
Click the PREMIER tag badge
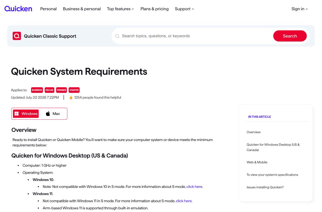[x=61, y=90]
